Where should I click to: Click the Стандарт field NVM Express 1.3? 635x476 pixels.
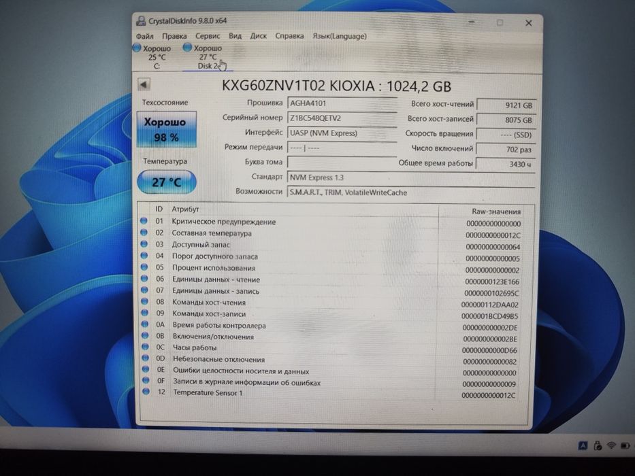pyautogui.click(x=411, y=177)
